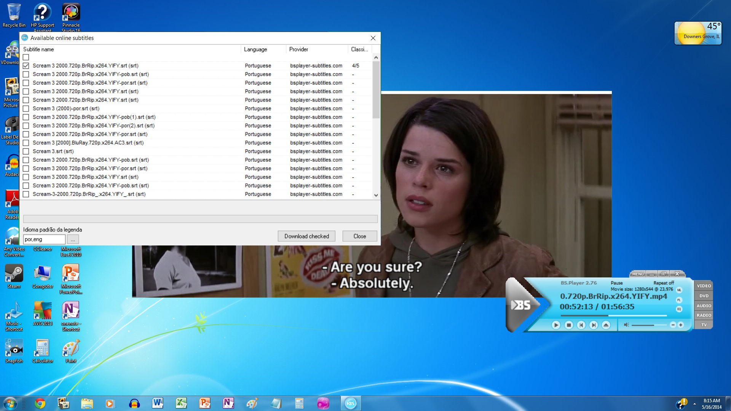Open Steam desktop shortcut

pos(14,277)
